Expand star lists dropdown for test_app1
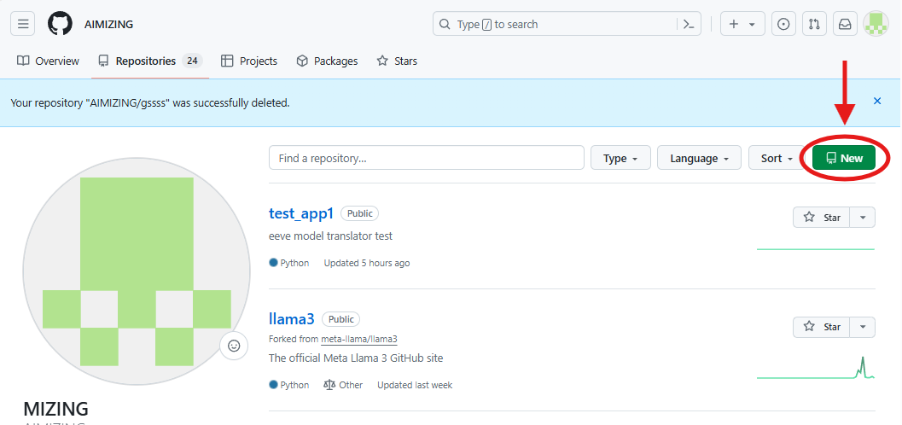Image resolution: width=902 pixels, height=425 pixels. coord(862,218)
